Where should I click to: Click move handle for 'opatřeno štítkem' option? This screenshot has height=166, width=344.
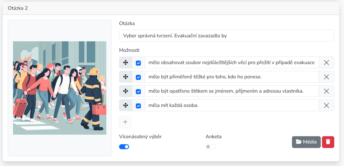point(126,91)
